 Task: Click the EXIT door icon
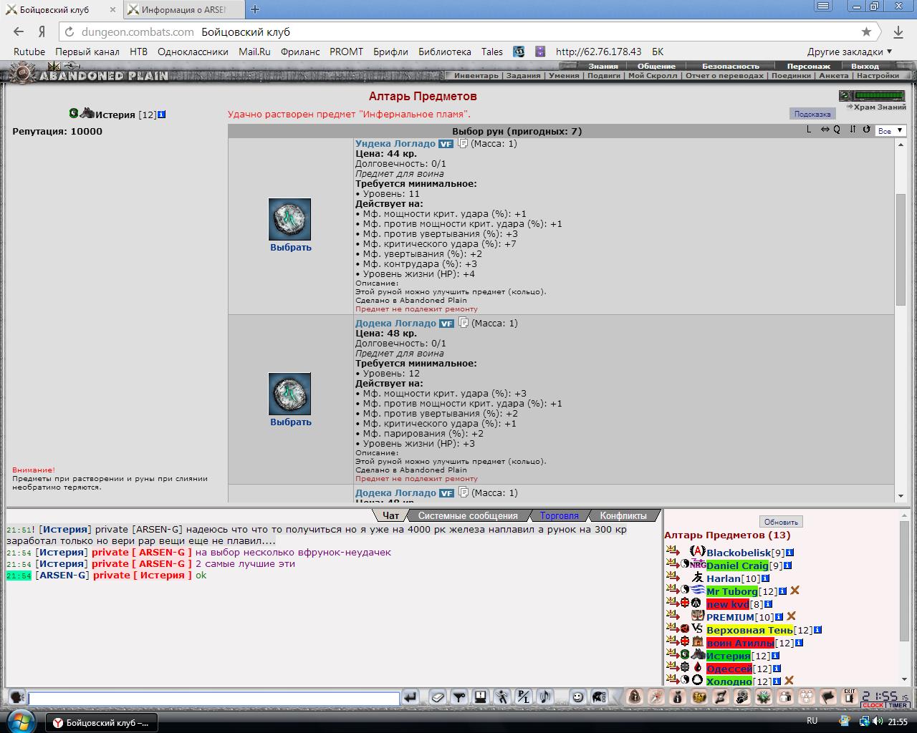point(850,696)
